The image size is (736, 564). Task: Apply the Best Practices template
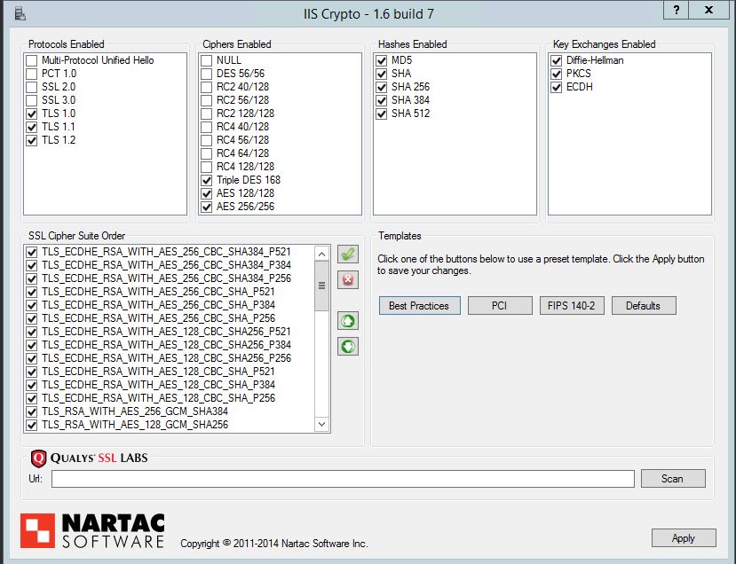coord(419,306)
